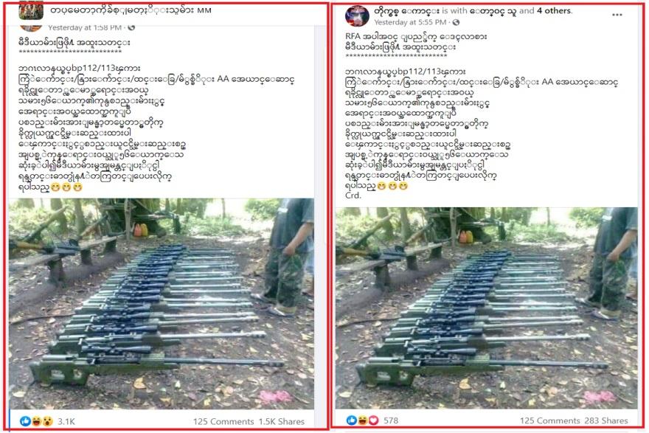Click the heart reaction icon beside 578
649x433 pixels.
[373, 420]
